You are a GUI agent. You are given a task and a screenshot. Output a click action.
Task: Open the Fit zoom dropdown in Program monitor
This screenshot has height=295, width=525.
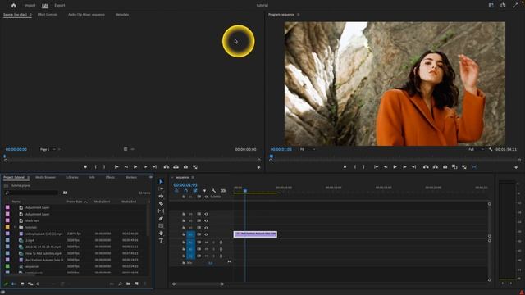click(308, 149)
